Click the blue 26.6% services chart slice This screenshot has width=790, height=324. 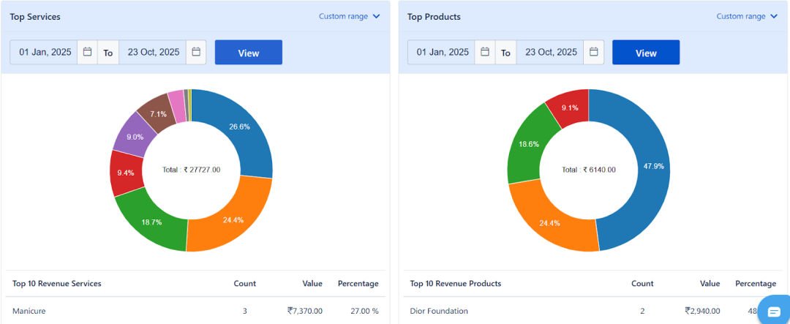(240, 128)
